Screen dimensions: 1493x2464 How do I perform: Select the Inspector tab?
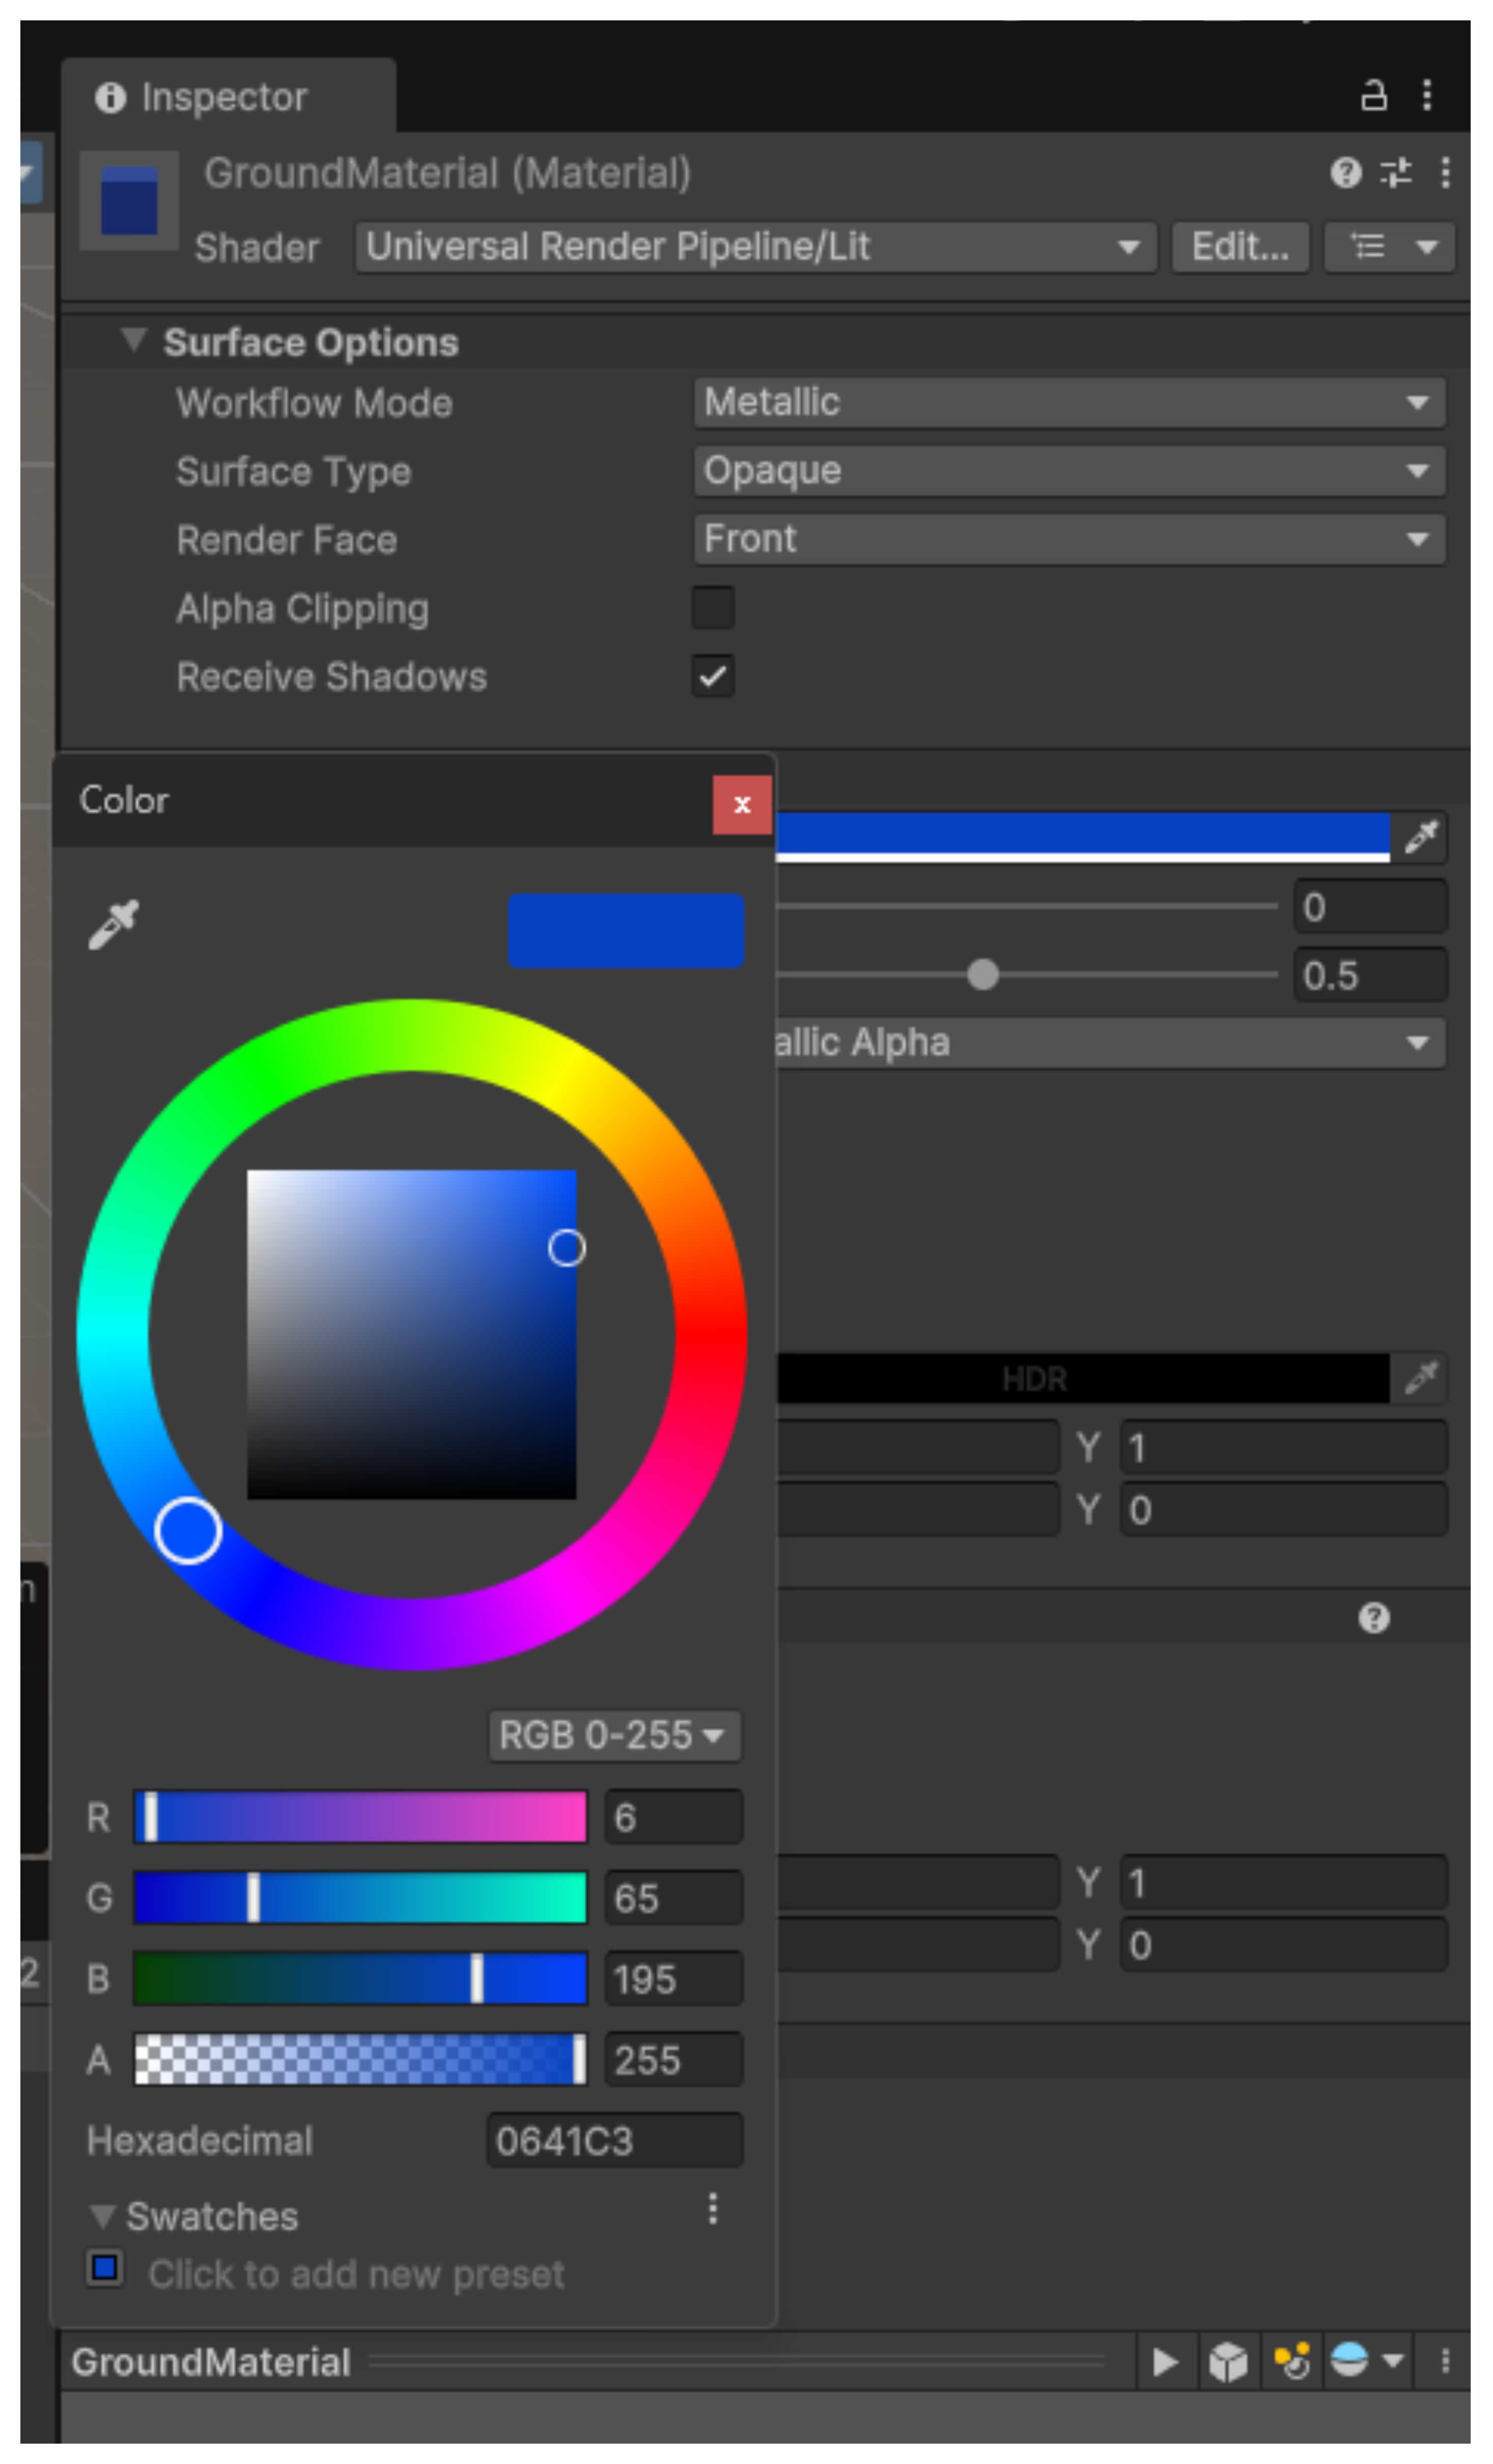pos(224,97)
